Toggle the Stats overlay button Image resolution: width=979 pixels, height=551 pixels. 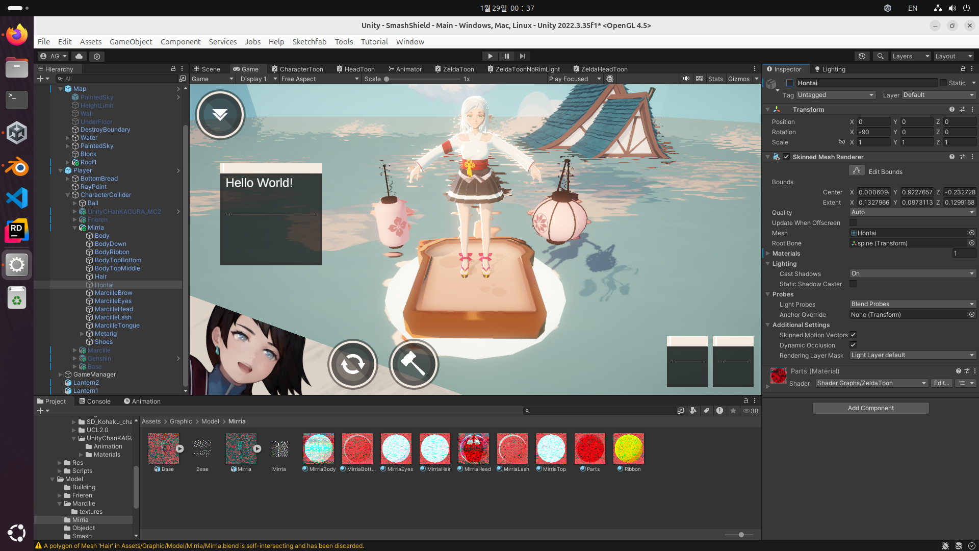click(x=715, y=79)
